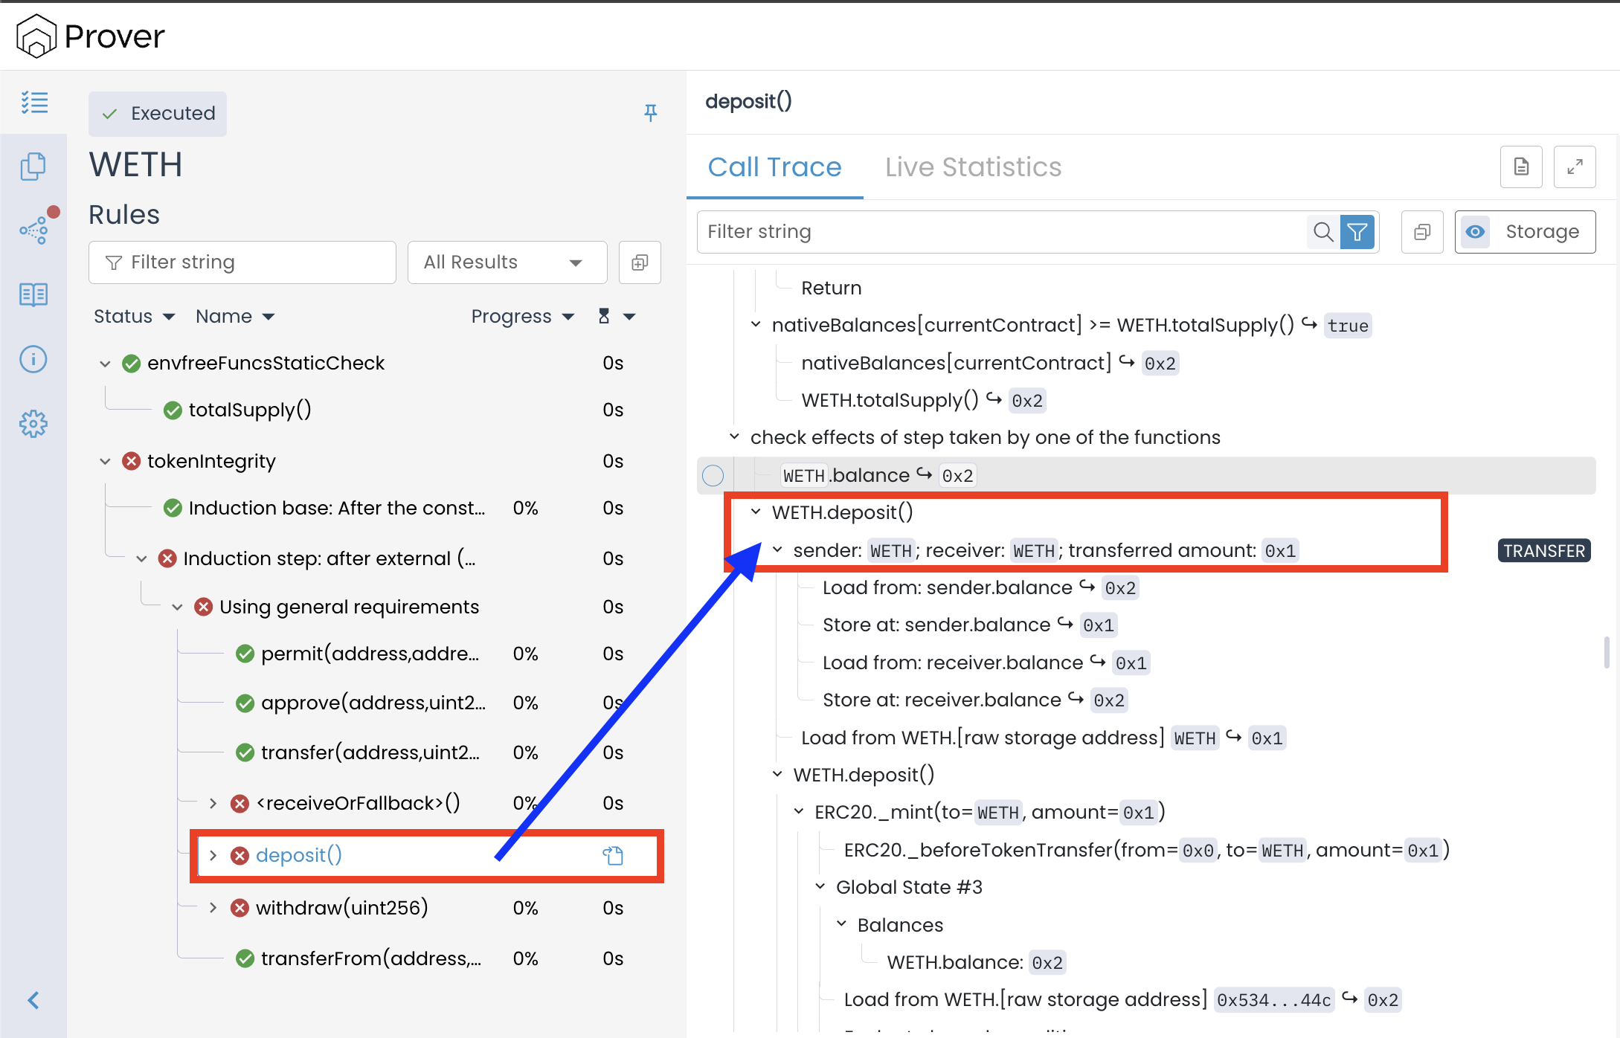The height and width of the screenshot is (1038, 1620).
Task: Open the book documentation sidebar icon
Action: (x=33, y=294)
